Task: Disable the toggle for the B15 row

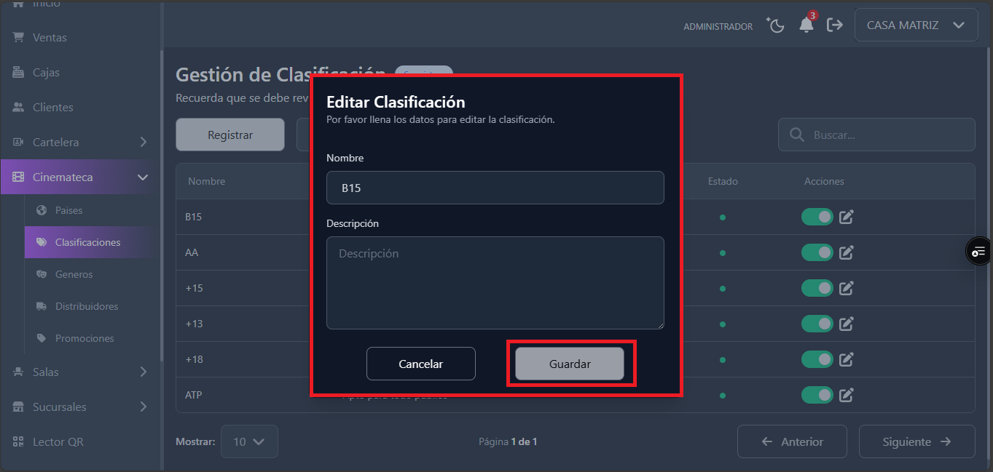Action: tap(817, 217)
